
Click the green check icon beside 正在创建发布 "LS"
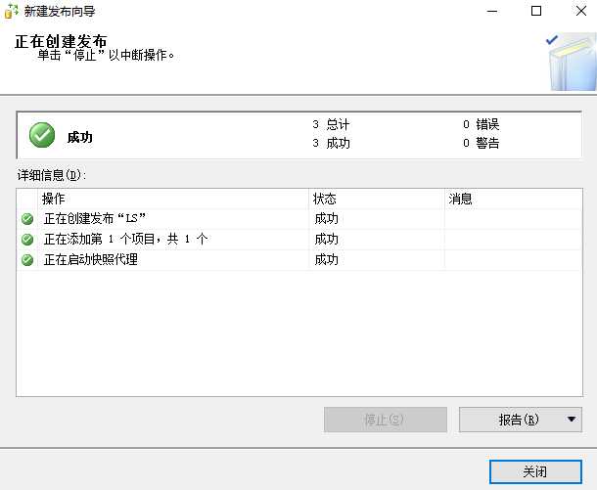27,219
